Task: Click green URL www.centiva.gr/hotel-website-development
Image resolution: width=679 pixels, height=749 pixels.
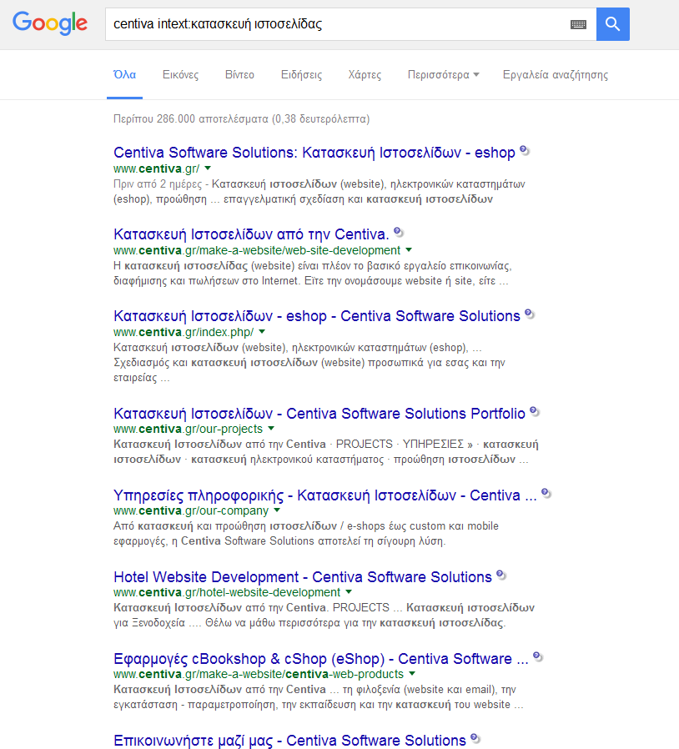Action: point(227,592)
